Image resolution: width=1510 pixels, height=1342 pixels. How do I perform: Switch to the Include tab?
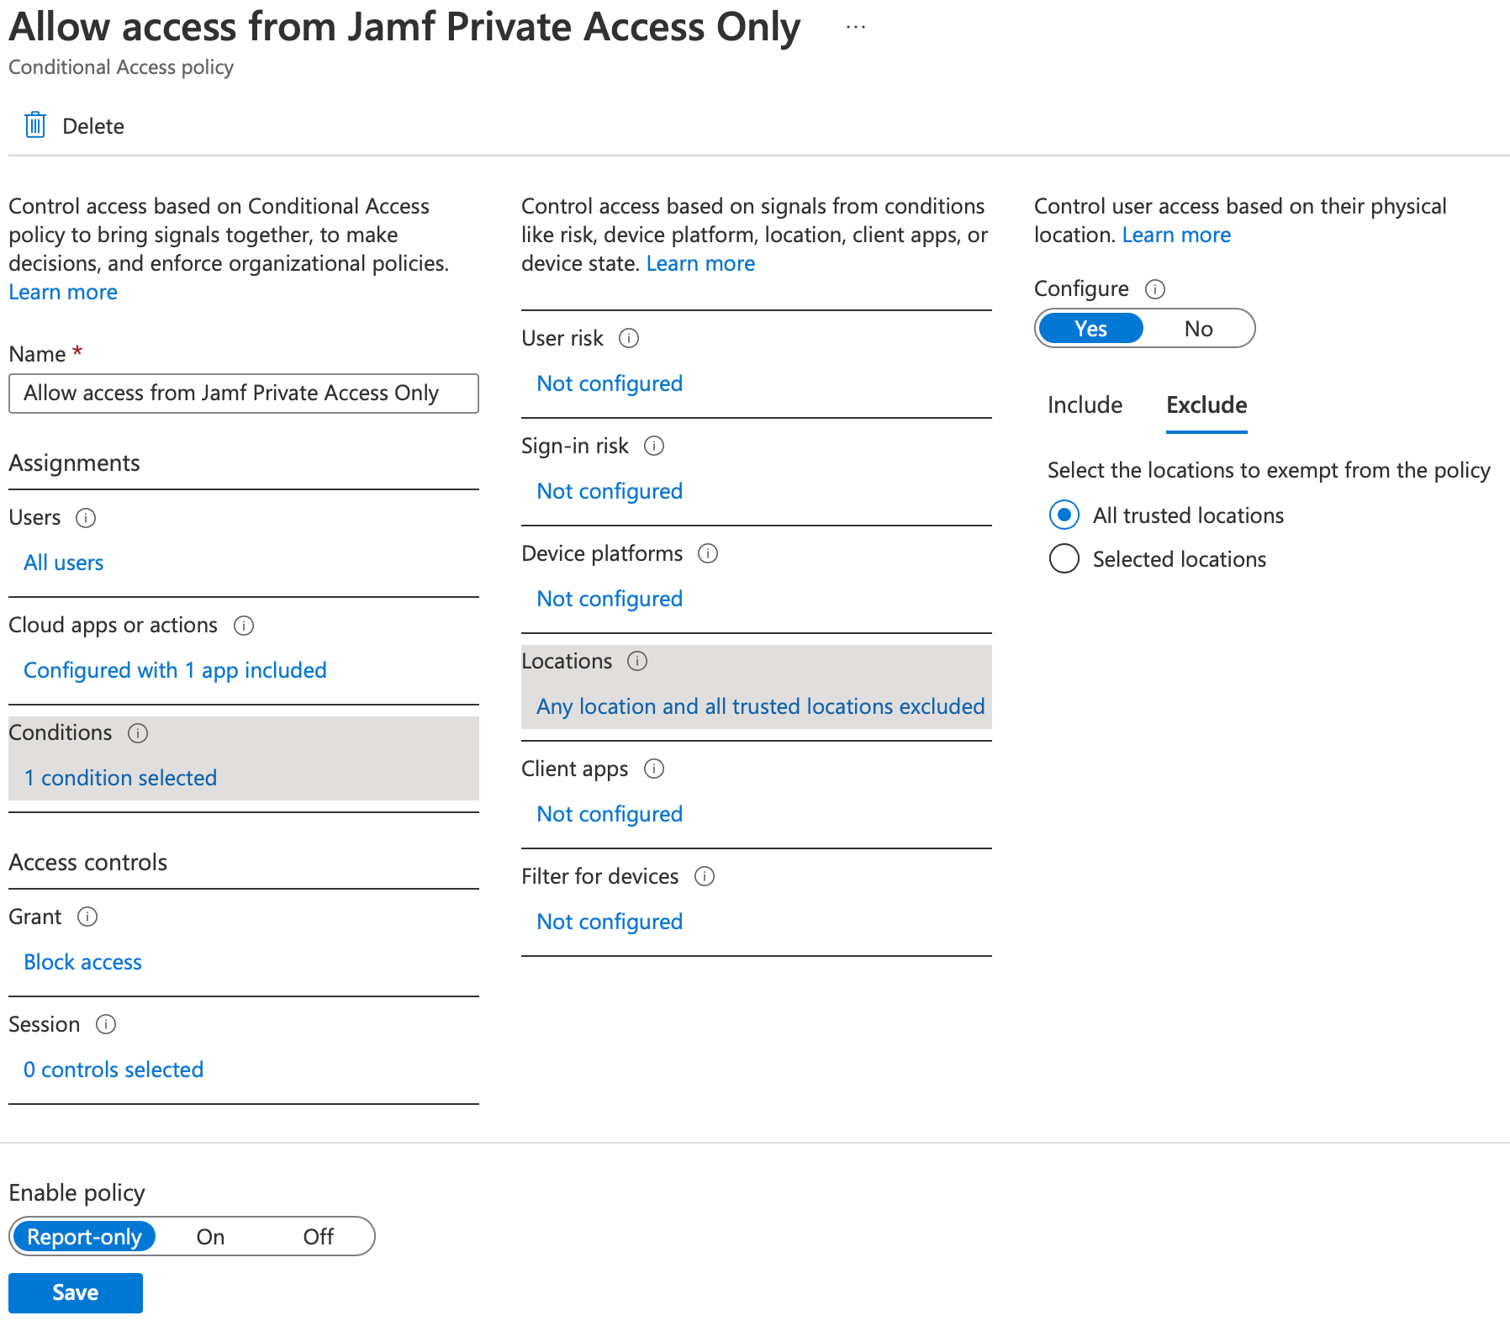1085,404
